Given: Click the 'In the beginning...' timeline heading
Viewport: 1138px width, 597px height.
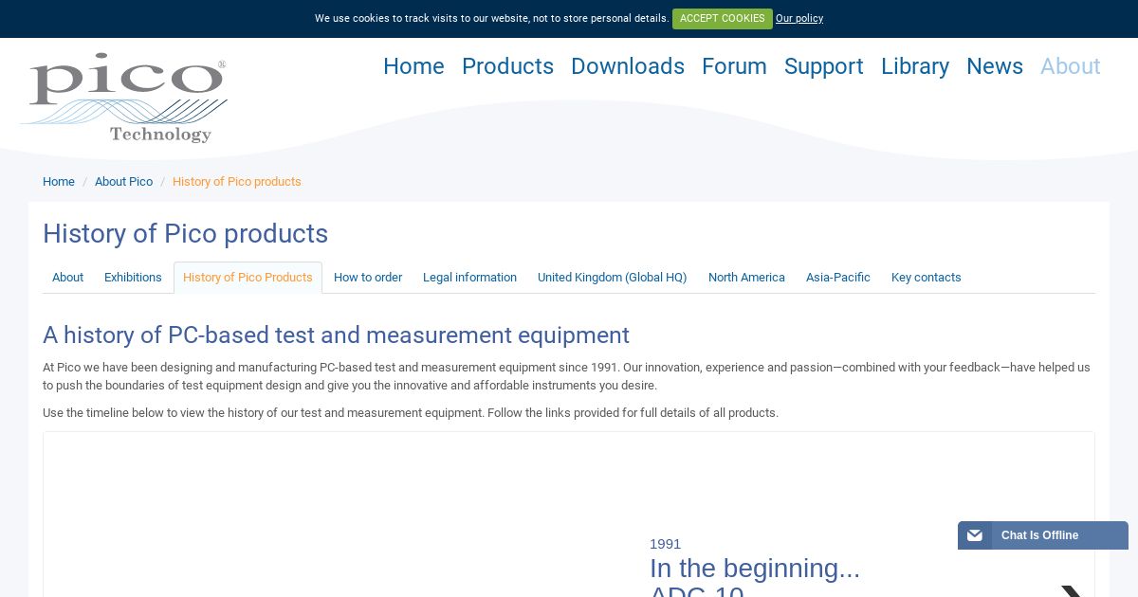Looking at the screenshot, I should click(x=755, y=569).
